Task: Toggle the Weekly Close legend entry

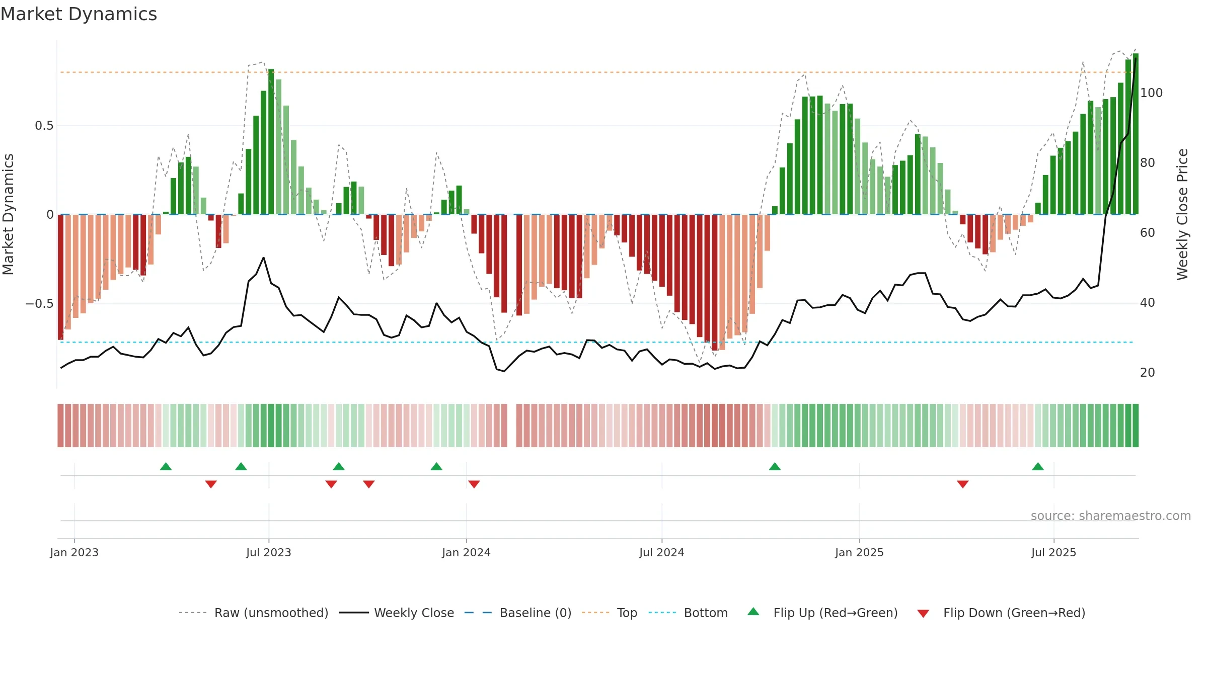Action: 397,613
